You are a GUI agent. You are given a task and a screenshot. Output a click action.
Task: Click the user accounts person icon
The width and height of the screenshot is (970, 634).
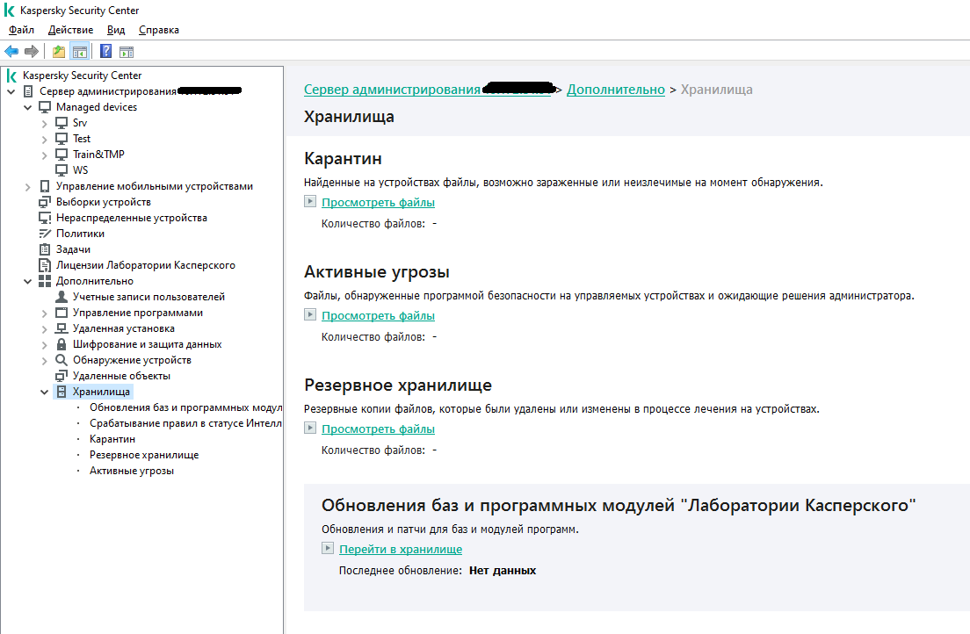[62, 297]
